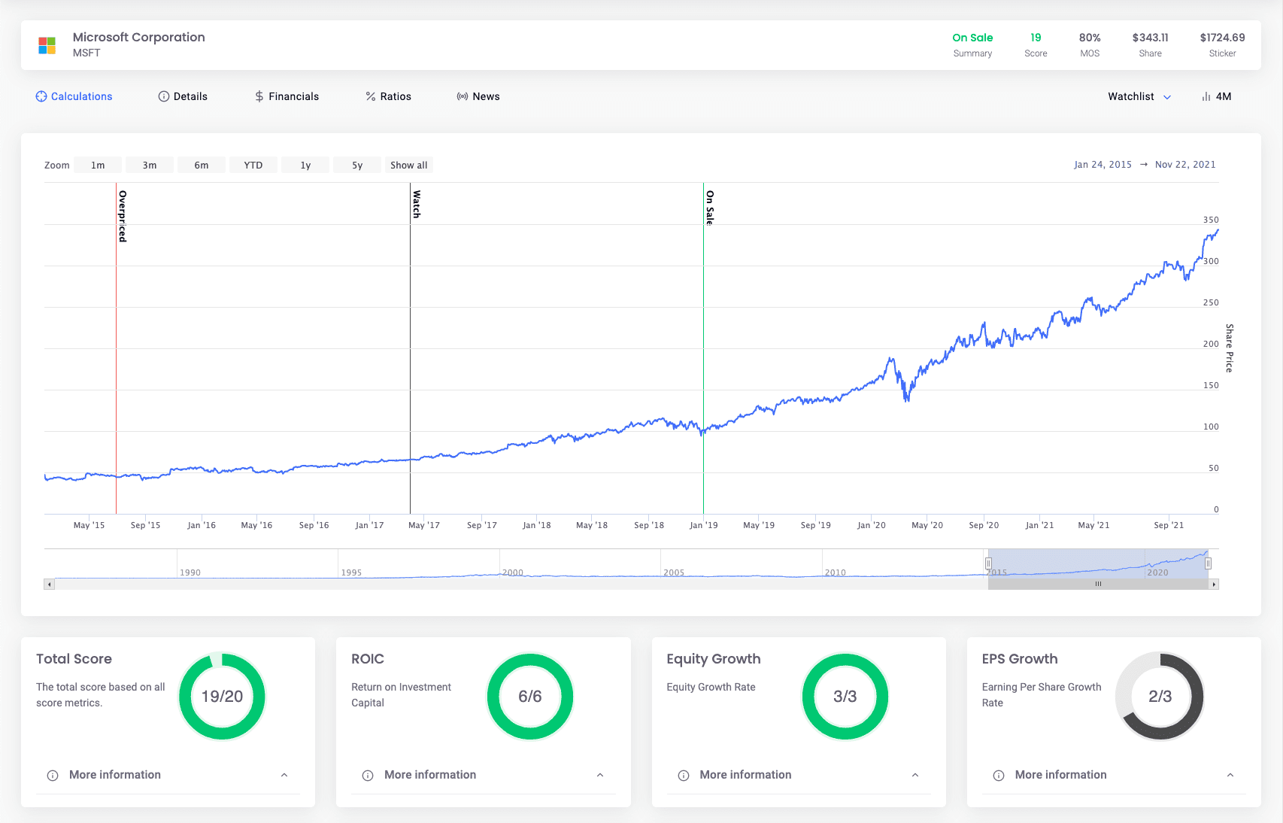The height and width of the screenshot is (823, 1283).
Task: Click info icon in Total Score card
Action: point(53,776)
